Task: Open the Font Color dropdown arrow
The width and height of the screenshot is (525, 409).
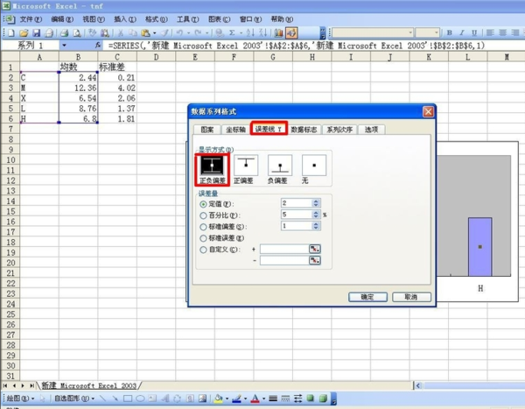Action: tap(264, 398)
